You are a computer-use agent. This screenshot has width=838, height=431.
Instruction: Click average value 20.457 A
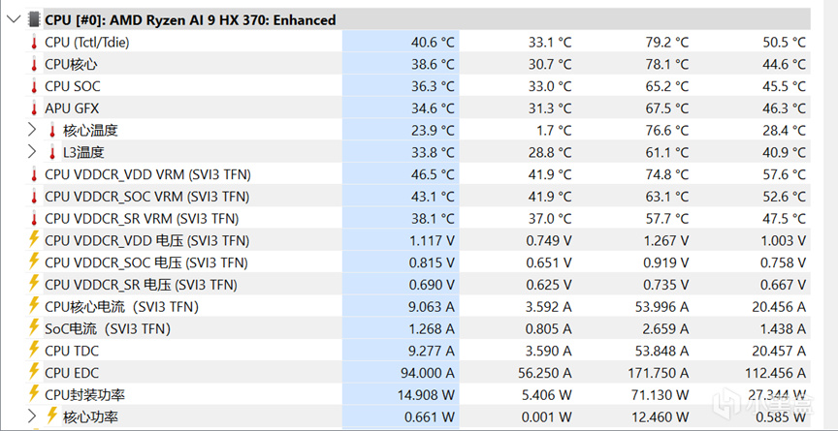[x=781, y=351]
